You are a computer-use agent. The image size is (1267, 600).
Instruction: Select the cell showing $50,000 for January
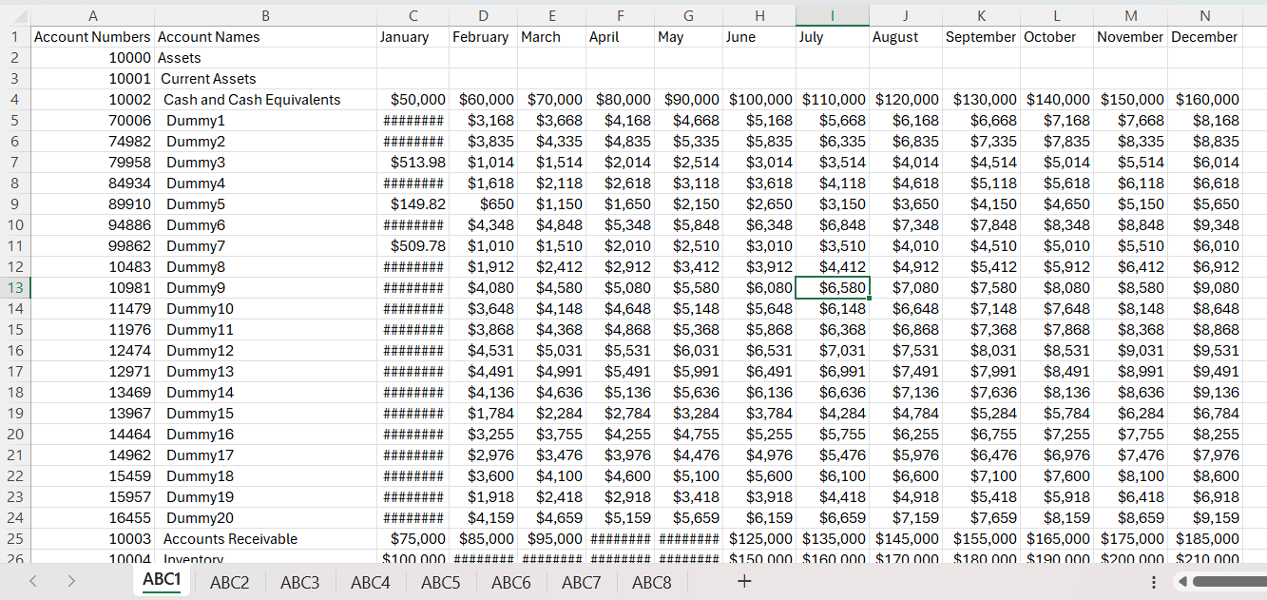413,99
